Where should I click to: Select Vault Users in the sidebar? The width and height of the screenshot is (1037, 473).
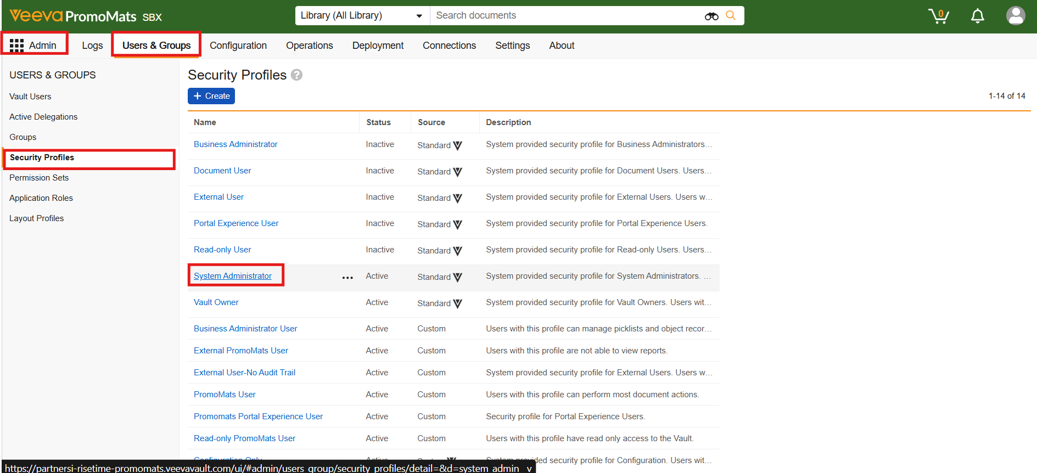click(30, 97)
